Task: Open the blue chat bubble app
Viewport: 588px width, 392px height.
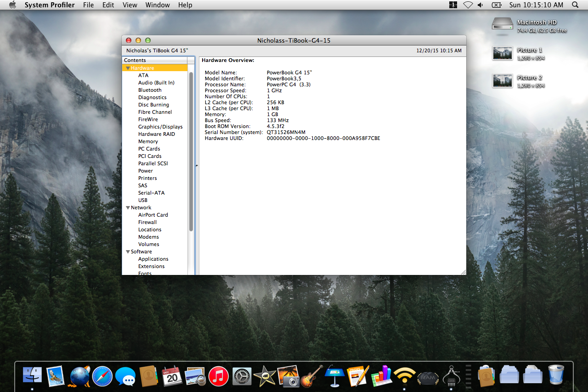Action: [x=125, y=376]
